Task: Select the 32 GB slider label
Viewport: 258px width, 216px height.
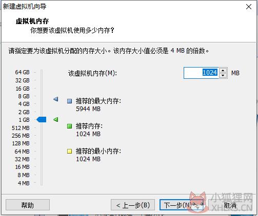Action: click(22, 80)
